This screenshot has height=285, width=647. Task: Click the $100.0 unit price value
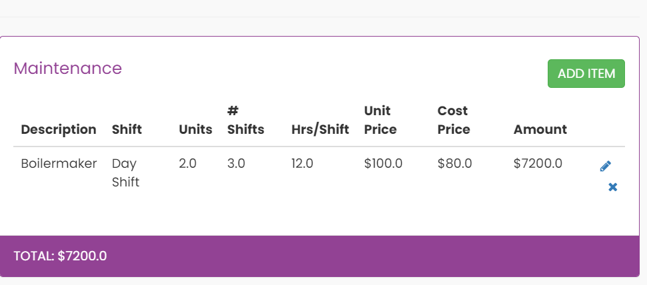(x=383, y=164)
